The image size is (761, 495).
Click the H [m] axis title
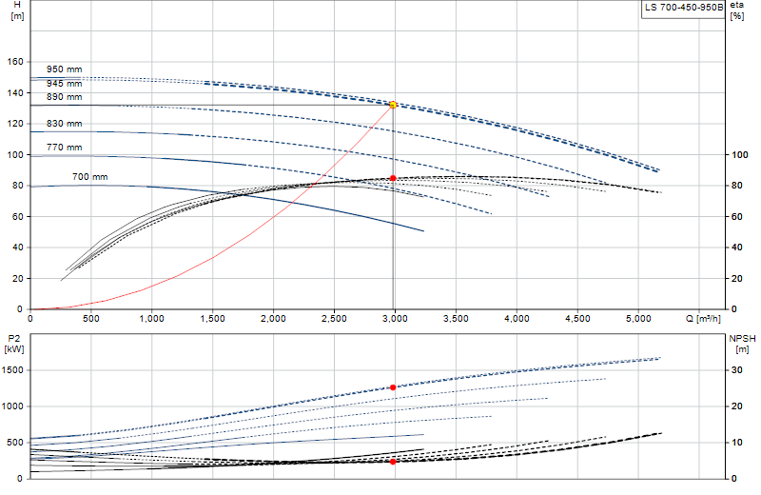(x=17, y=10)
